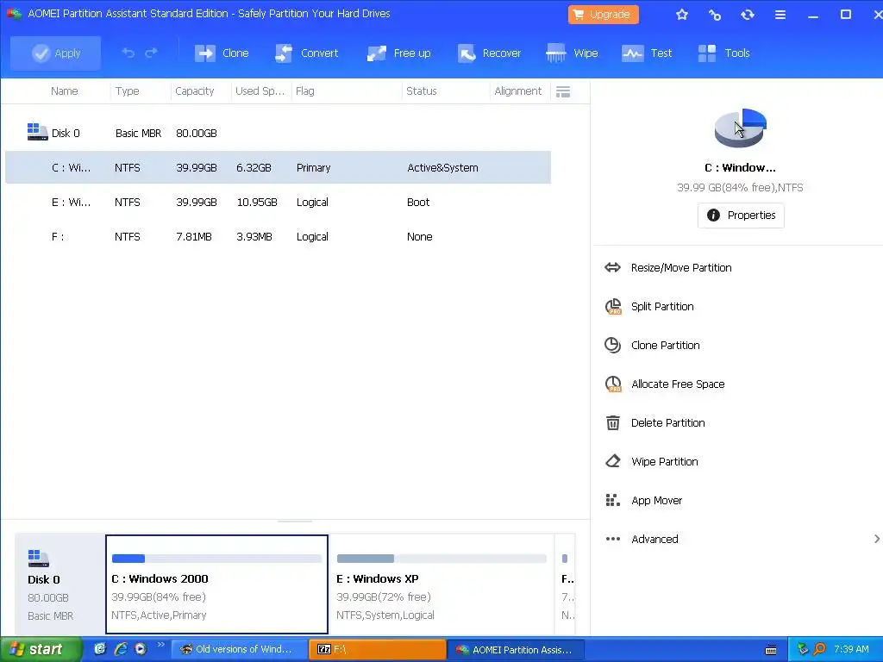Image resolution: width=883 pixels, height=662 pixels.
Task: Open the Clone tool
Action: (222, 53)
